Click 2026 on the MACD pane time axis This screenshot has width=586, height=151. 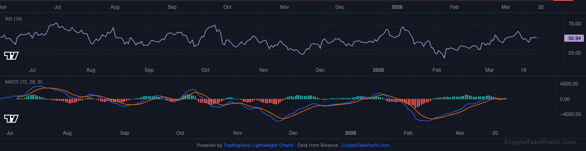pyautogui.click(x=350, y=133)
